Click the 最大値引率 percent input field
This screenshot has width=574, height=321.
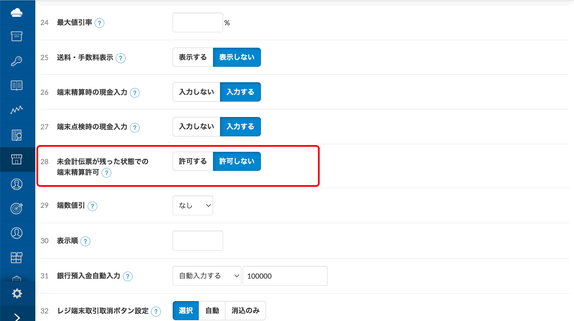coord(198,22)
